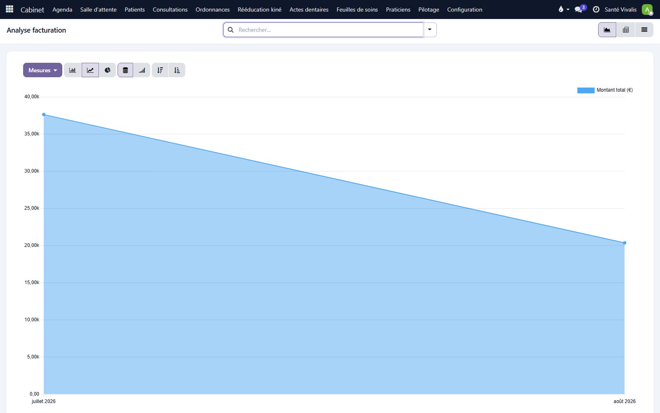Click the 'août 2026' axis label
This screenshot has width=660, height=413.
625,401
